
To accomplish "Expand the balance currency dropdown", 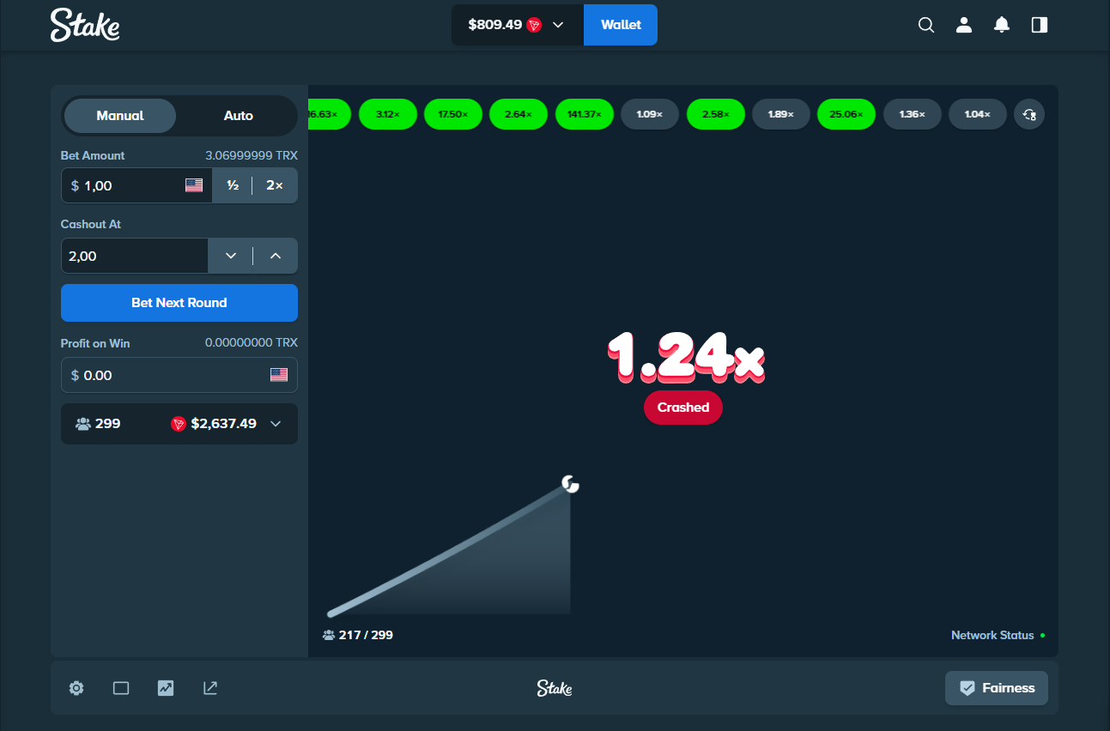I will tap(558, 25).
